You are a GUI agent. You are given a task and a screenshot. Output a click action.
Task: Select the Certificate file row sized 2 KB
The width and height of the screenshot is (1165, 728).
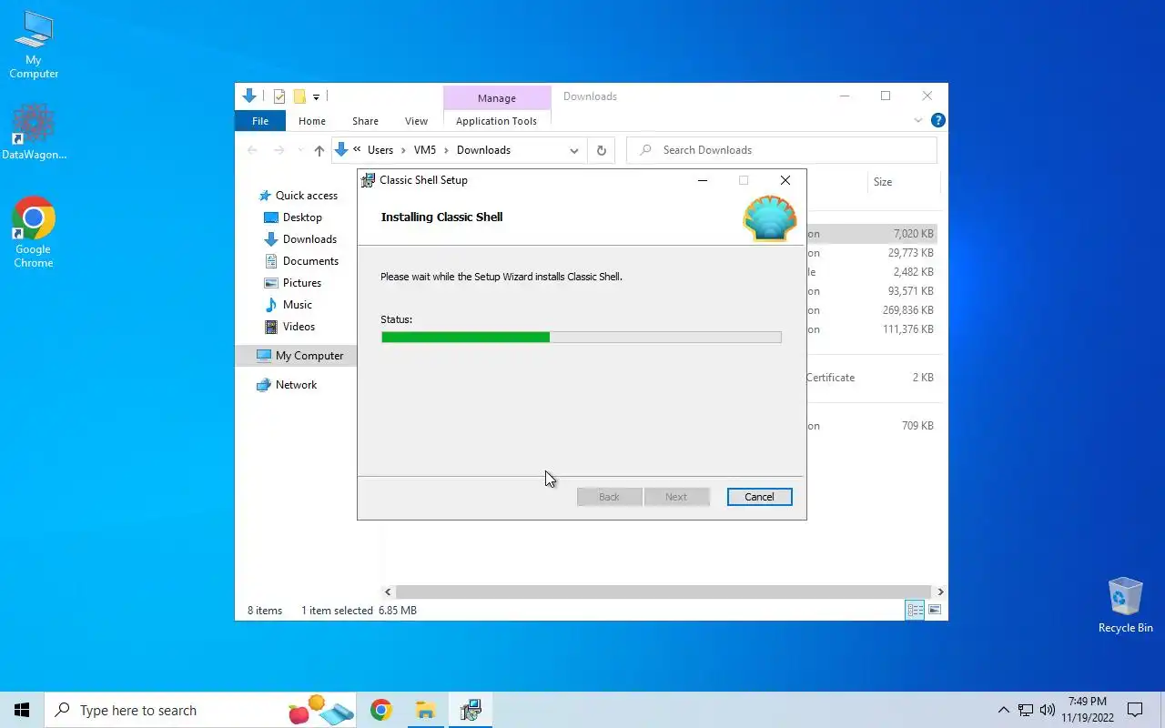[x=871, y=378]
